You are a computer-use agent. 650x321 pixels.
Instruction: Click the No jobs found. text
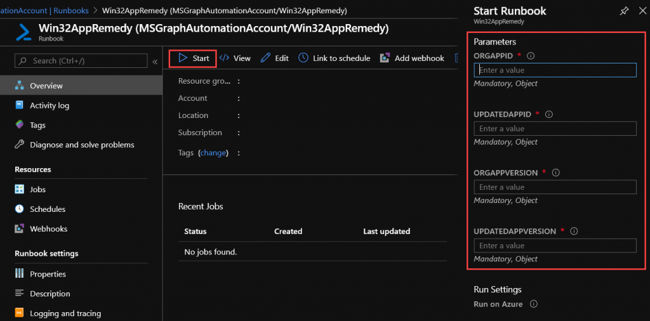click(x=210, y=251)
